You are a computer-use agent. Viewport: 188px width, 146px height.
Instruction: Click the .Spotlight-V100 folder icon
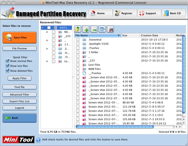pyautogui.click(x=84, y=44)
